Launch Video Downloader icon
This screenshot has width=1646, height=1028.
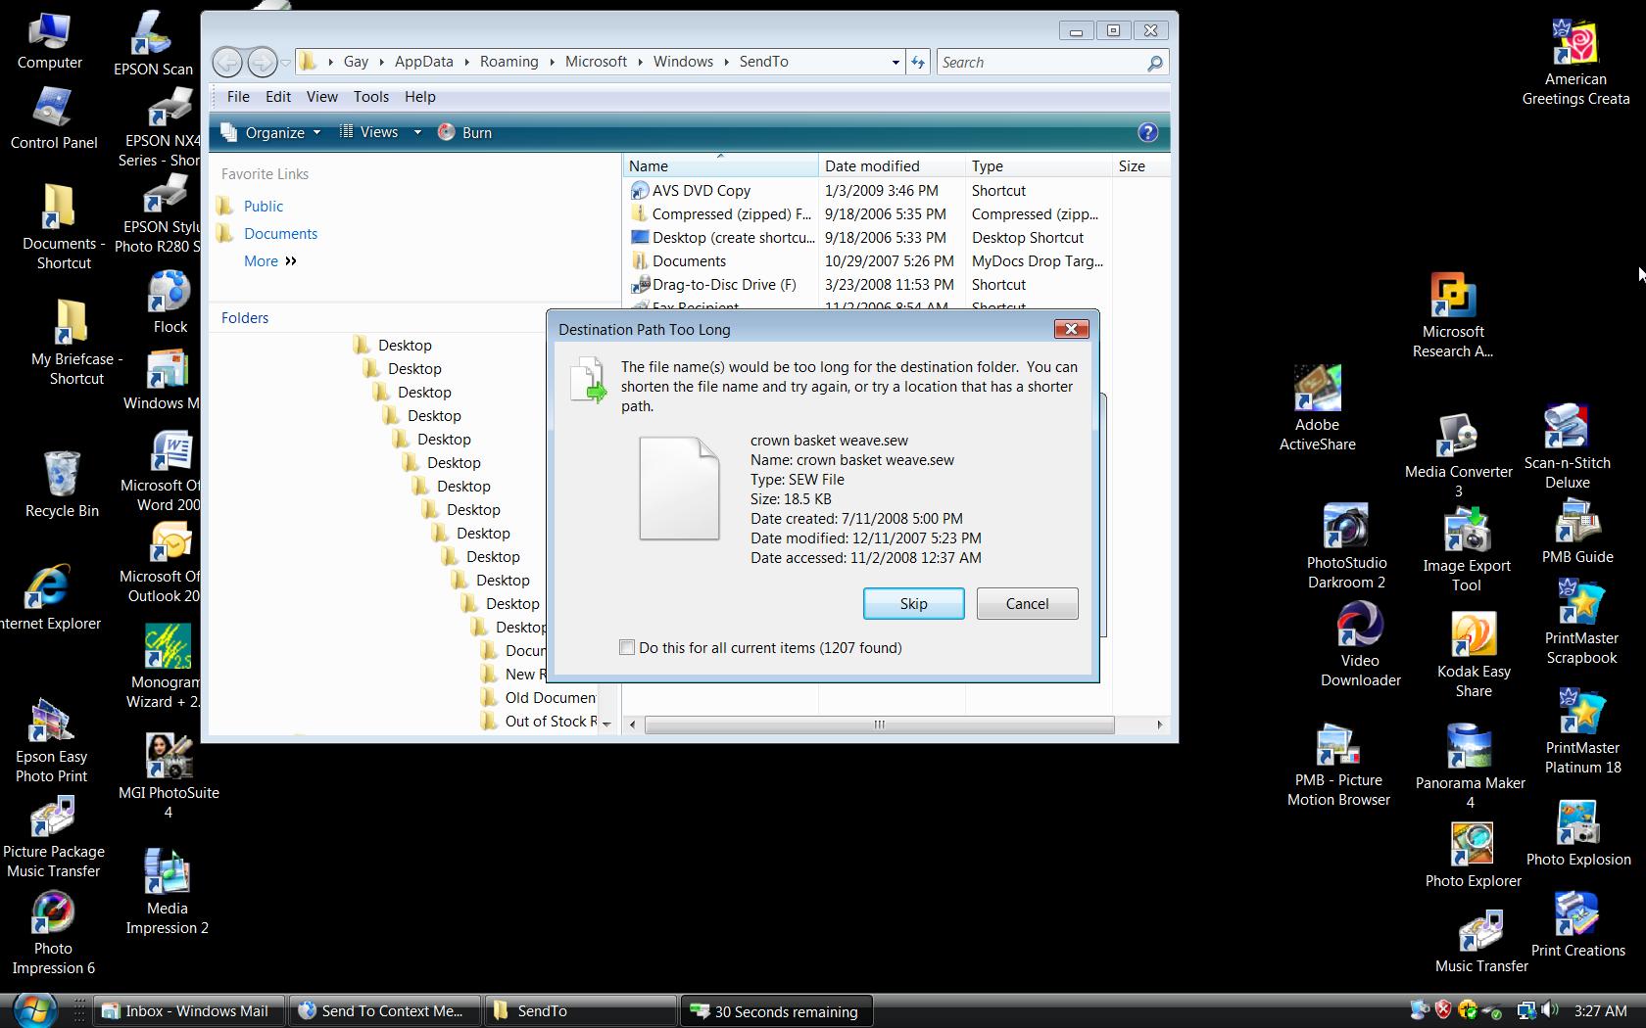[1360, 644]
